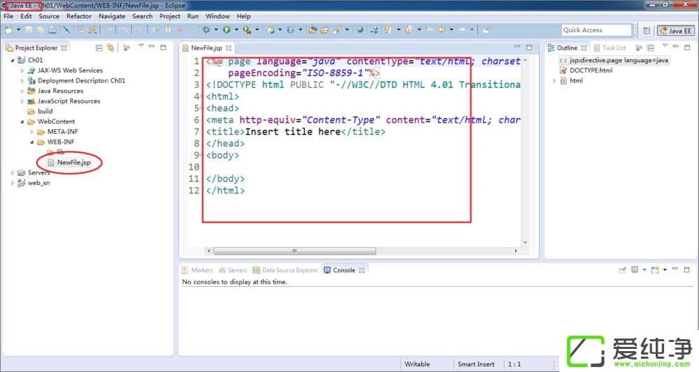Viewport: 699px width, 372px height.
Task: Switch to the Servers tab
Action: point(233,270)
